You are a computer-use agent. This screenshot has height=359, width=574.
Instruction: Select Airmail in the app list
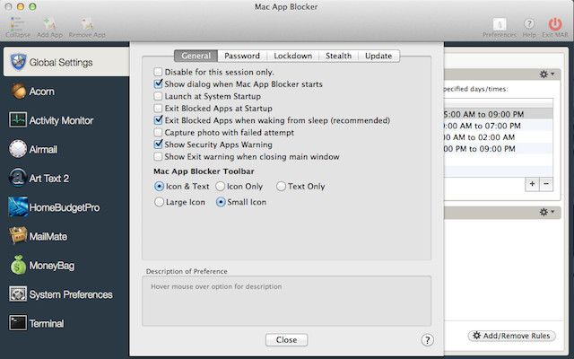coord(66,149)
